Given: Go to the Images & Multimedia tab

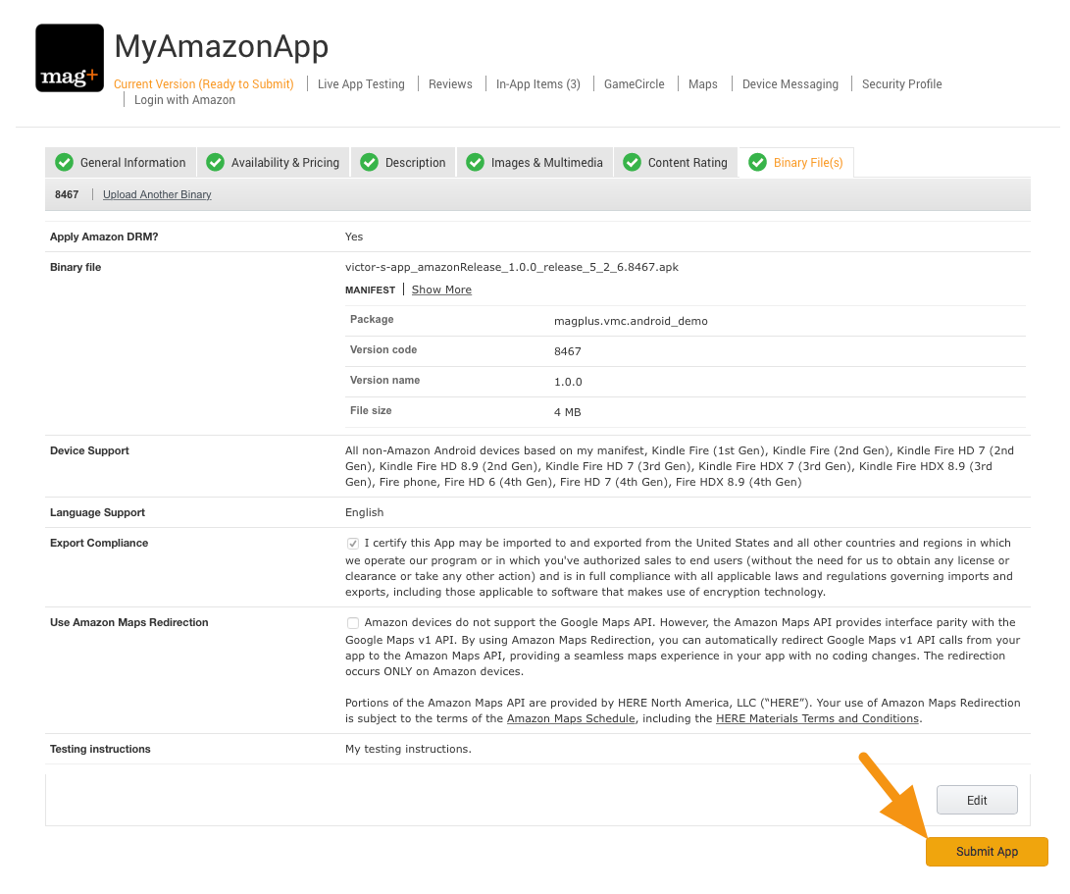Looking at the screenshot, I should pos(535,163).
